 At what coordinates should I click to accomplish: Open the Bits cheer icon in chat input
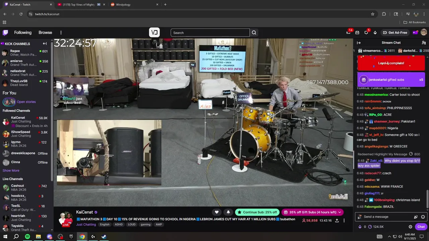point(416,217)
